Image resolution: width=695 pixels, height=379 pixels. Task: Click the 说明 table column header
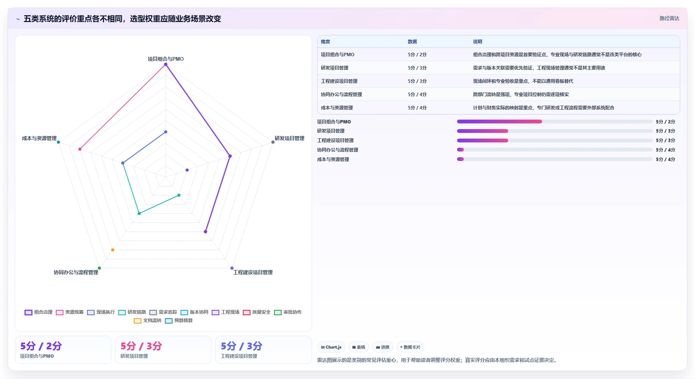(x=478, y=42)
